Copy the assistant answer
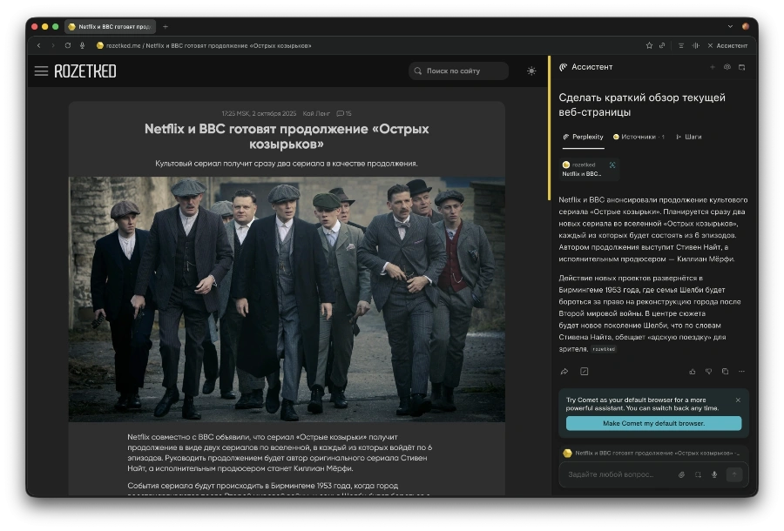This screenshot has width=784, height=531. click(x=725, y=372)
